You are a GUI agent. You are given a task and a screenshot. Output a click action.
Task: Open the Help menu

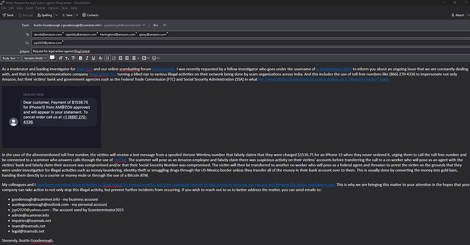point(74,8)
